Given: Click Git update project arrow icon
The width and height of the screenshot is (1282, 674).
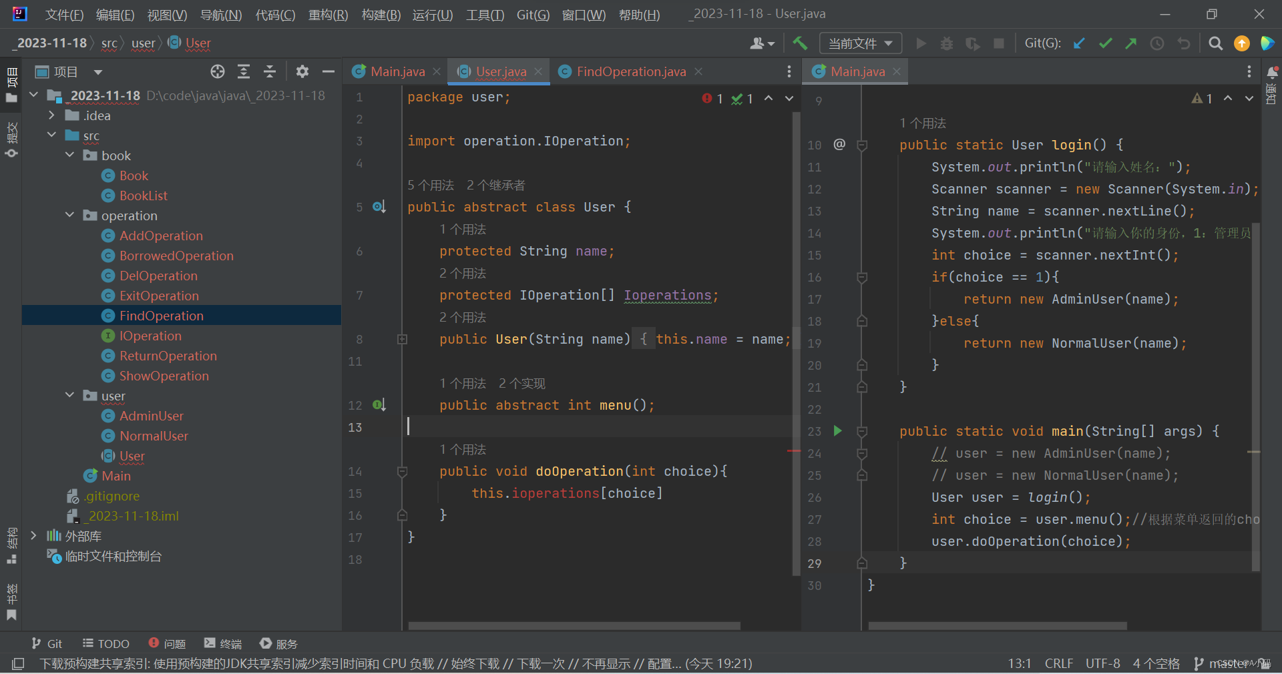Looking at the screenshot, I should click(1079, 43).
